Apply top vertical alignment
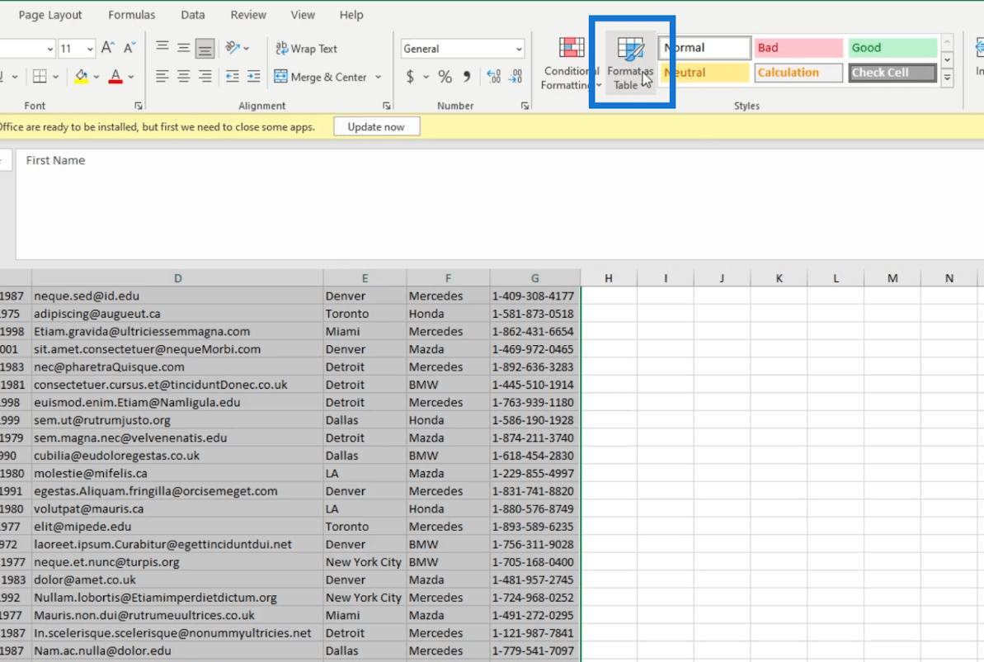This screenshot has width=984, height=662. (x=162, y=48)
